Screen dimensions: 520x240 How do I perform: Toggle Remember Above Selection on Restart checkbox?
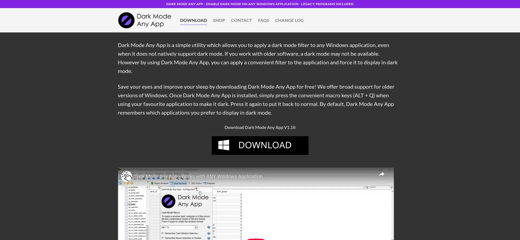coord(163,238)
